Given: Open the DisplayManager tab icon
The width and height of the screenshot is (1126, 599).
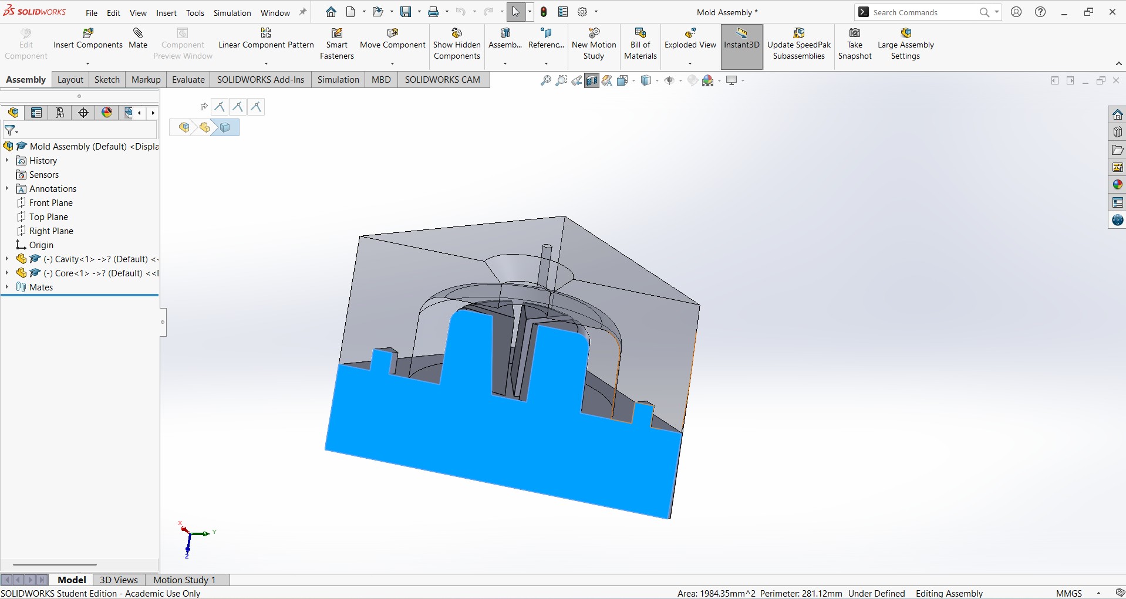Looking at the screenshot, I should pos(107,113).
